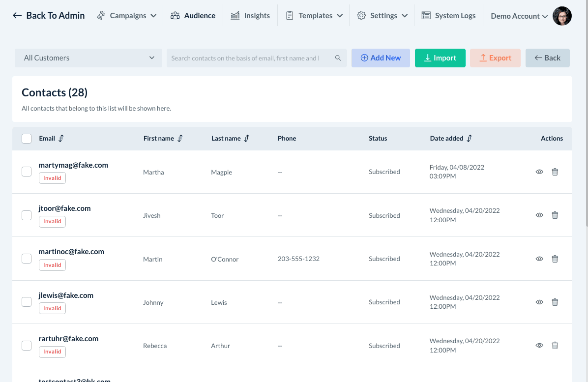The width and height of the screenshot is (588, 382).
Task: Click the green Import button
Action: pyautogui.click(x=440, y=58)
